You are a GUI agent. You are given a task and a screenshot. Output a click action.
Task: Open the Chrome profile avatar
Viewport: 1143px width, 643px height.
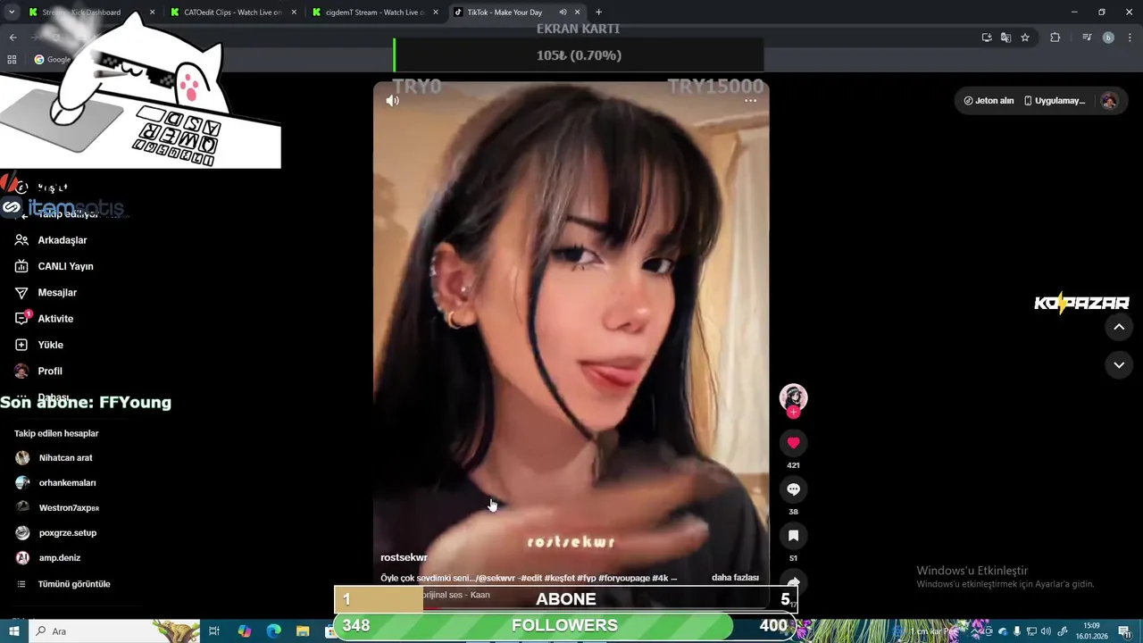coord(1108,38)
